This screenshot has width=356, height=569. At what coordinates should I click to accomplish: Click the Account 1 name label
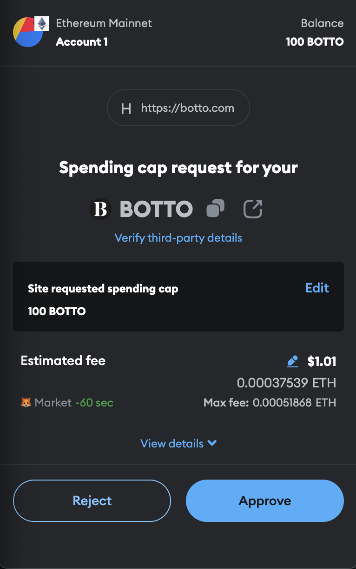[82, 42]
